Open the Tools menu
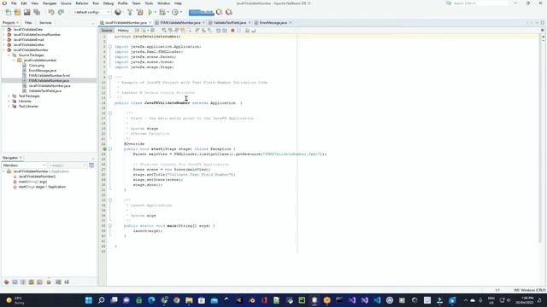The image size is (547, 307). coord(149,3)
